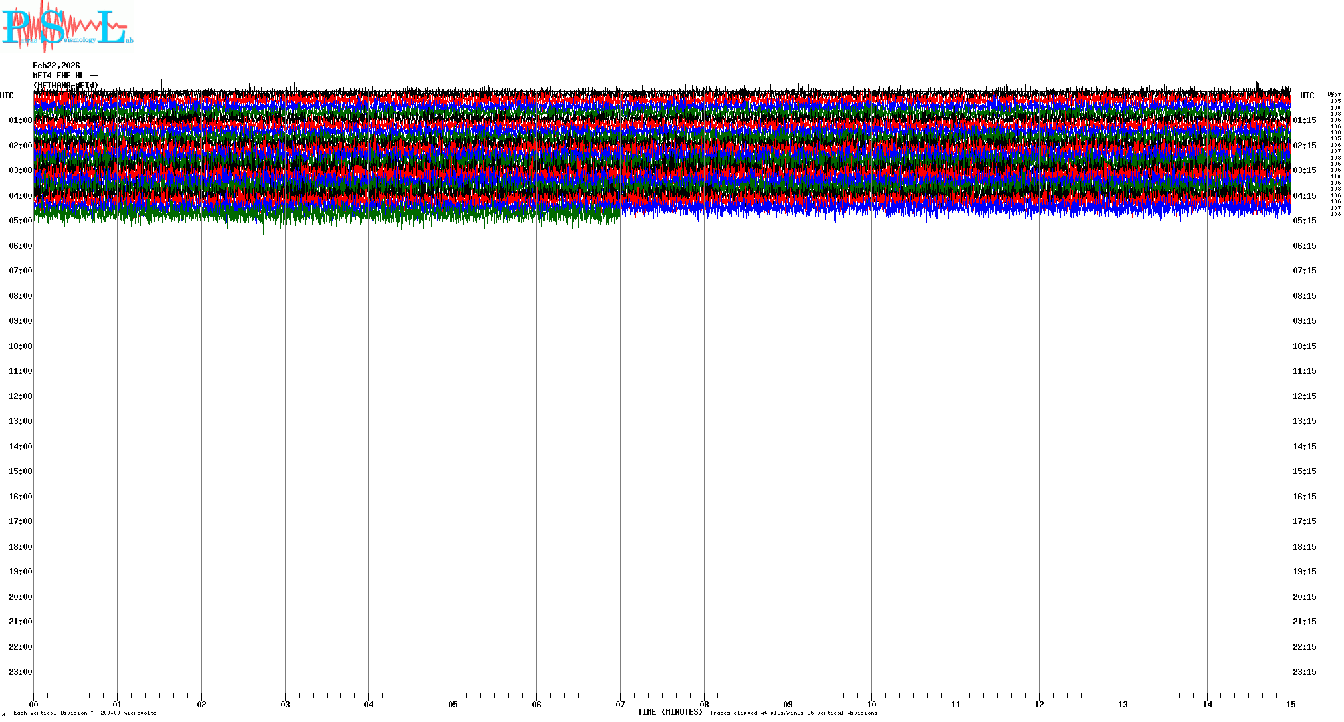Click the left UTC axis label
The height and width of the screenshot is (722, 1344).
[x=7, y=96]
